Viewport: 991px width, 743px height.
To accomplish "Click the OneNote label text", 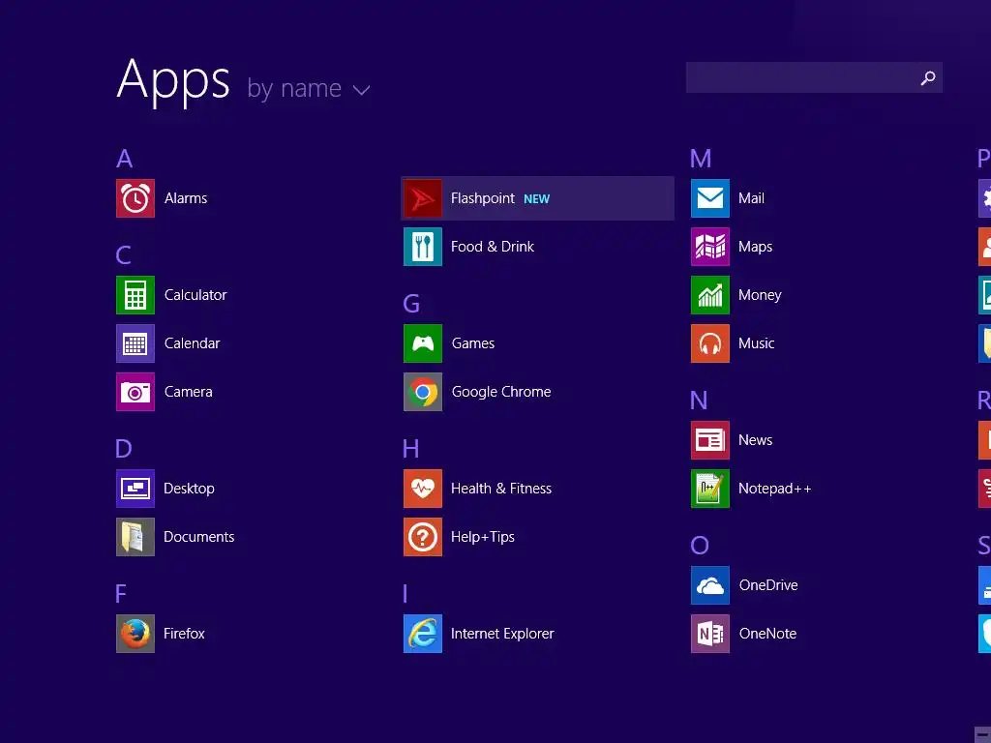I will (x=767, y=634).
